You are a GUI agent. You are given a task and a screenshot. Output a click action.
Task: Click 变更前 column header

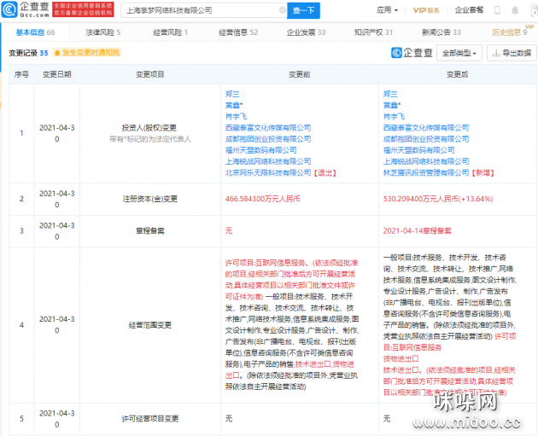[x=300, y=74]
